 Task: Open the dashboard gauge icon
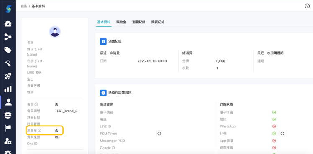pos(8,24)
